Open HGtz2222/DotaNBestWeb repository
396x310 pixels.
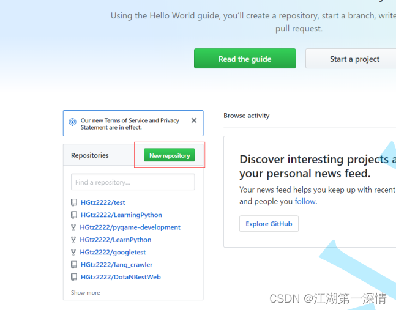121,277
